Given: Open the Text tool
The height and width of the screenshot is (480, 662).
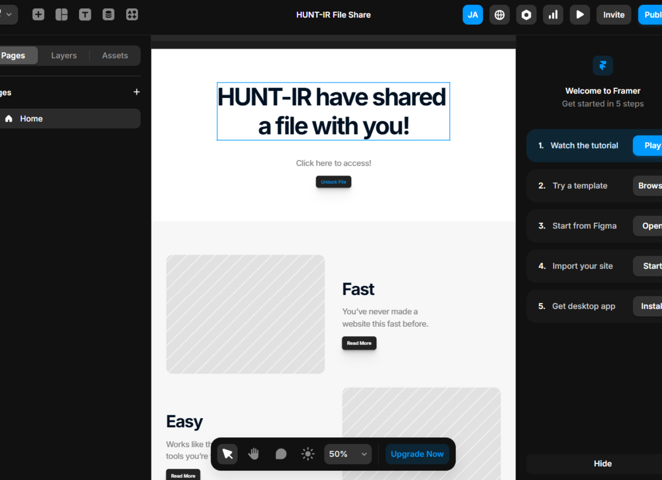Looking at the screenshot, I should pyautogui.click(x=85, y=14).
